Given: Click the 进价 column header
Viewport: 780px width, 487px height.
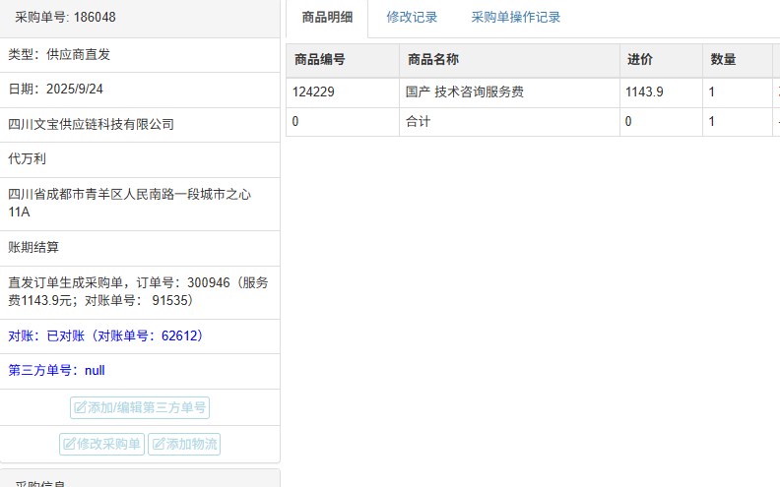Looking at the screenshot, I should (640, 60).
